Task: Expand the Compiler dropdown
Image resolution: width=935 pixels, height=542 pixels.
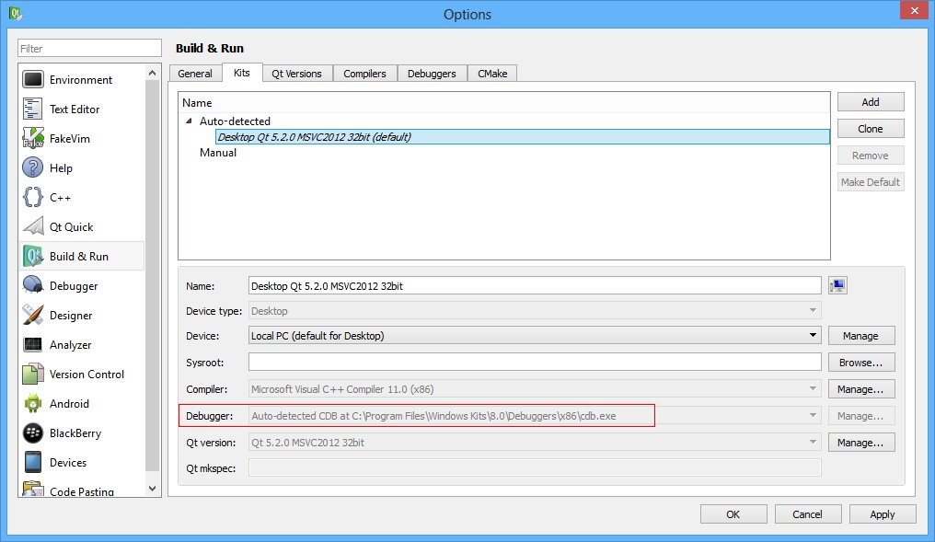Action: [535, 389]
